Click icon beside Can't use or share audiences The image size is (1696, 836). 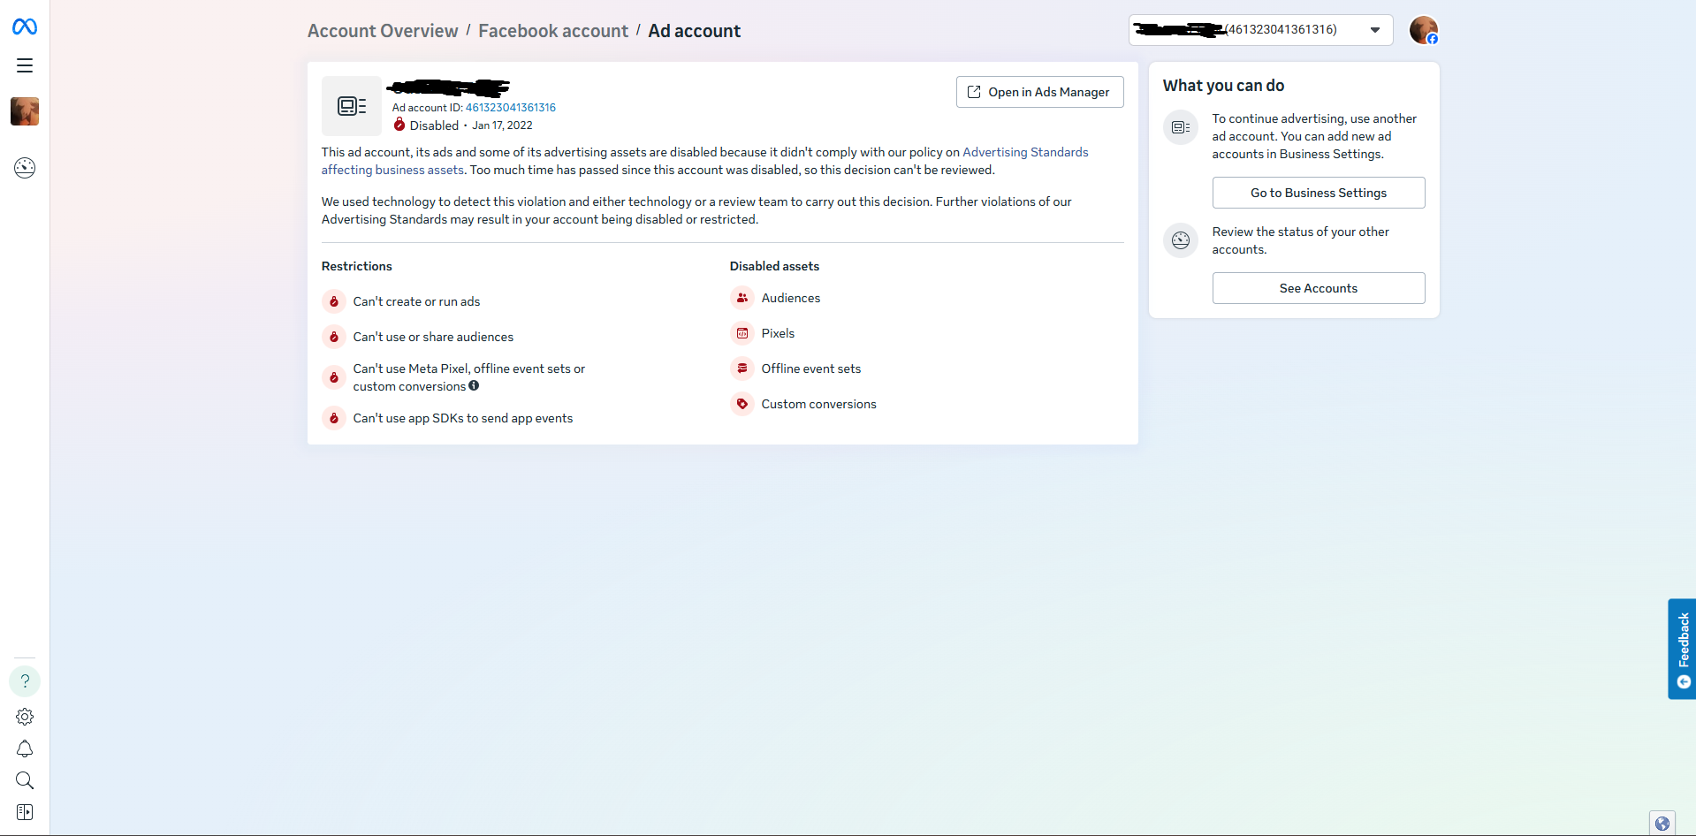334,337
